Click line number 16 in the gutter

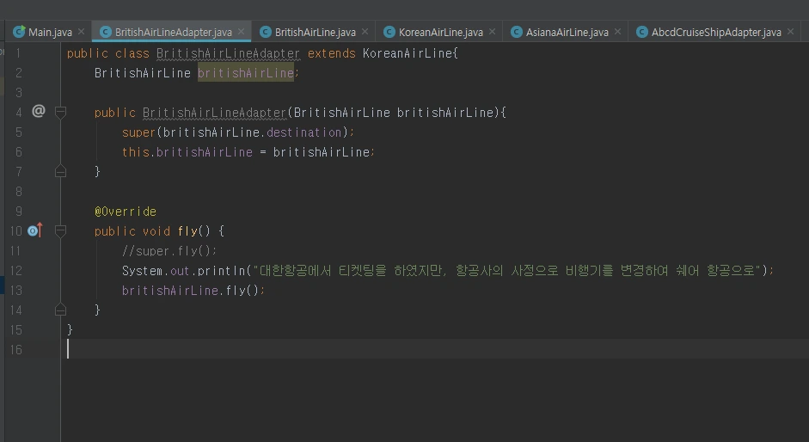coord(16,350)
